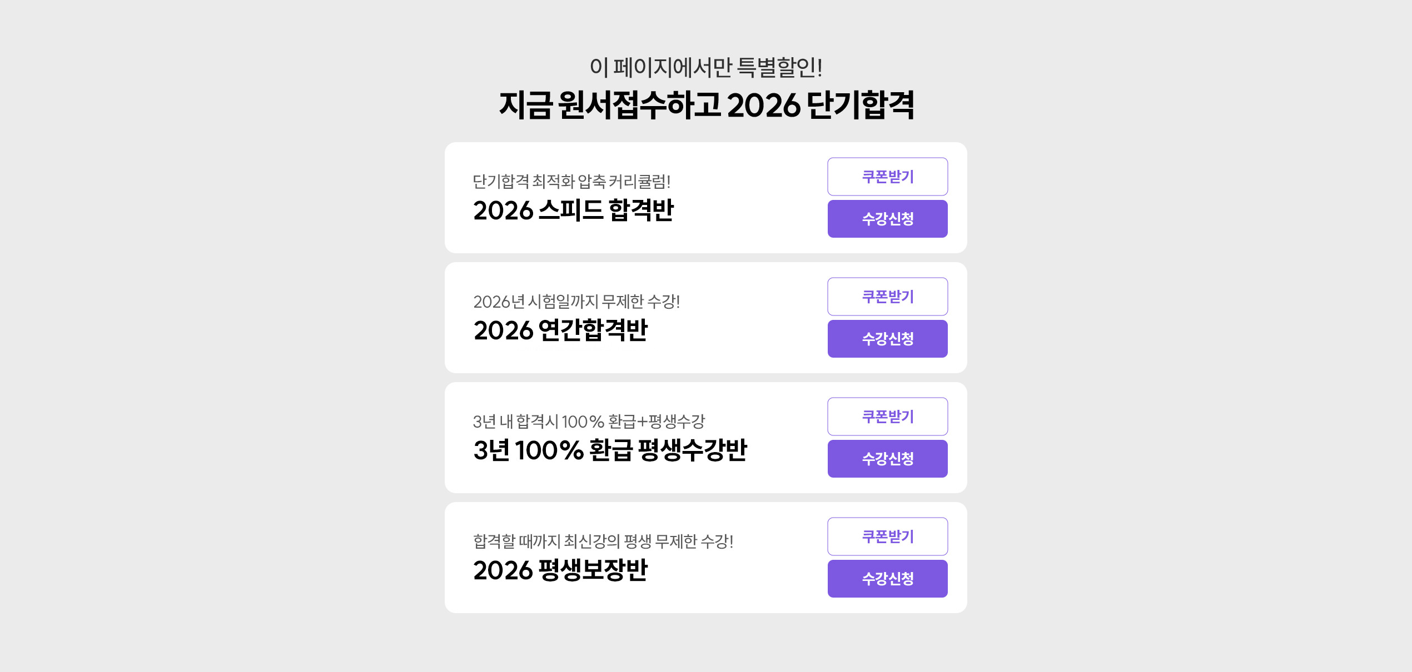Select the 2026 평생보장반 card

pos(706,558)
